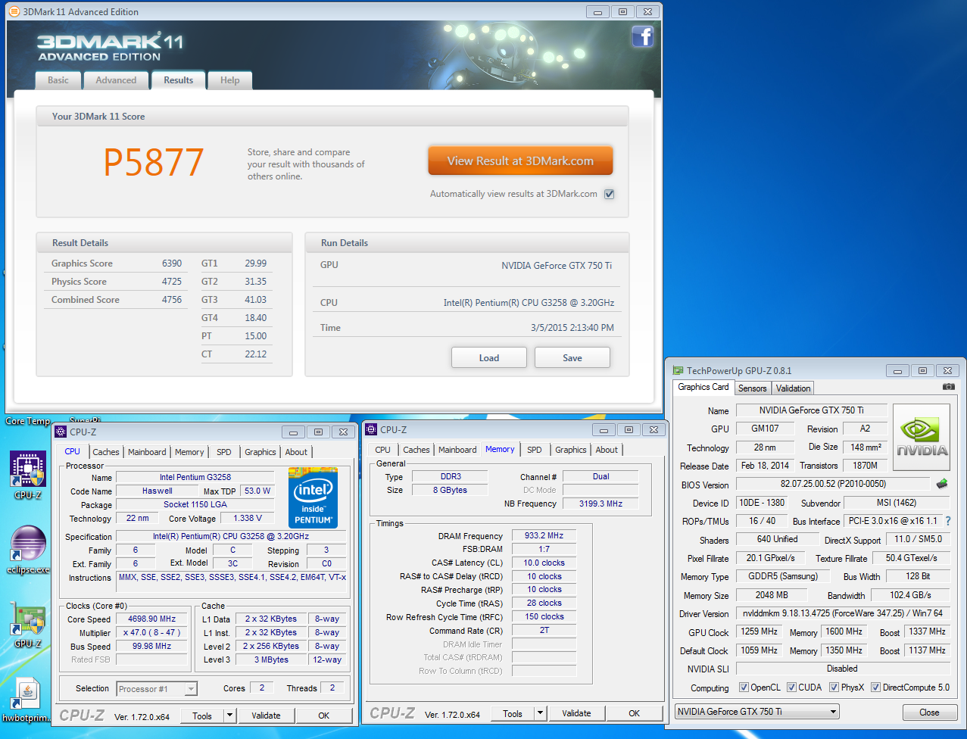Open Caches tab in left CPU-Z window
967x739 pixels.
pos(106,452)
